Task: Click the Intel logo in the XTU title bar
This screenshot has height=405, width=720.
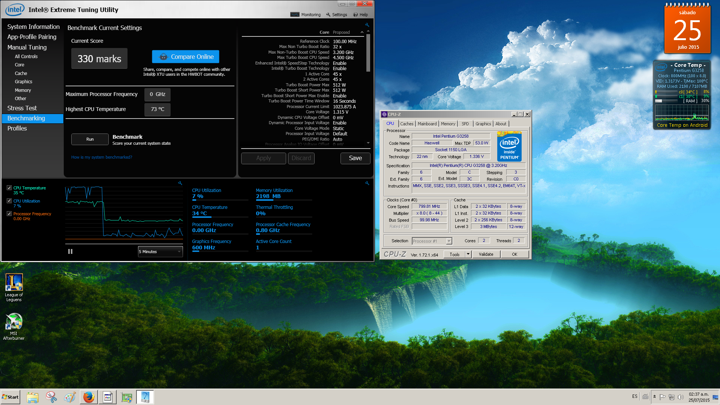Action: pos(15,9)
